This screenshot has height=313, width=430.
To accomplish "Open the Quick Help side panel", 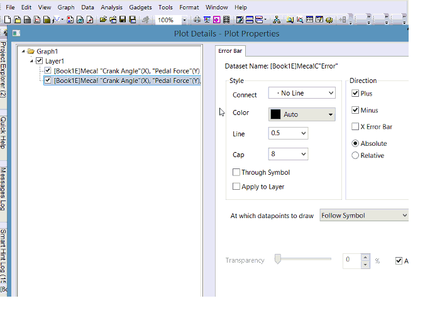I will click(x=3, y=133).
